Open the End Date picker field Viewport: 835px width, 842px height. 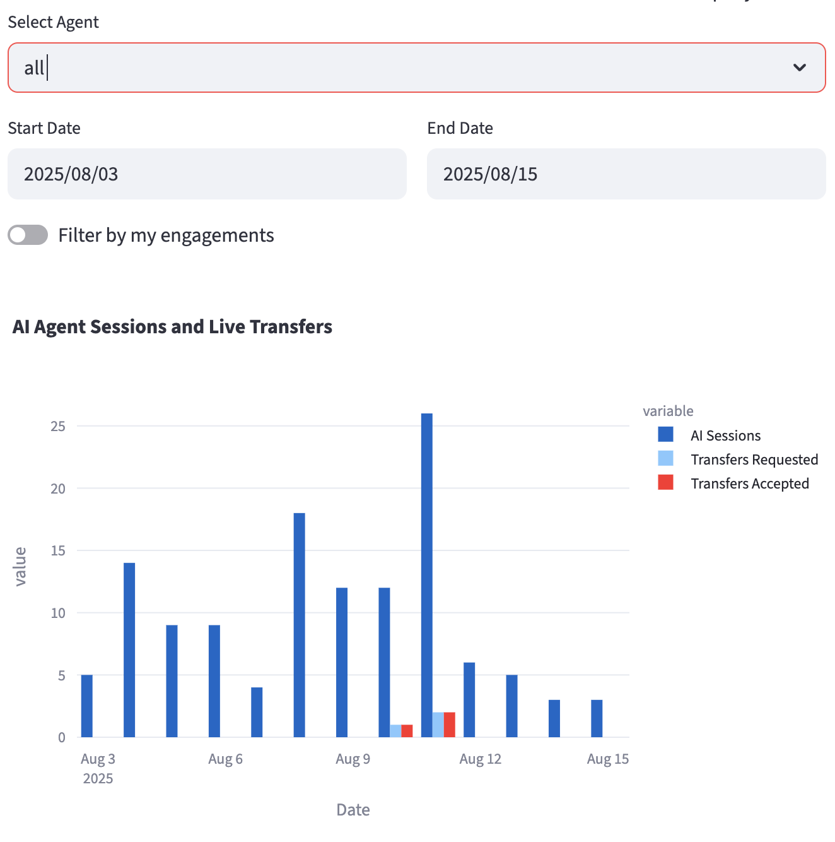626,174
